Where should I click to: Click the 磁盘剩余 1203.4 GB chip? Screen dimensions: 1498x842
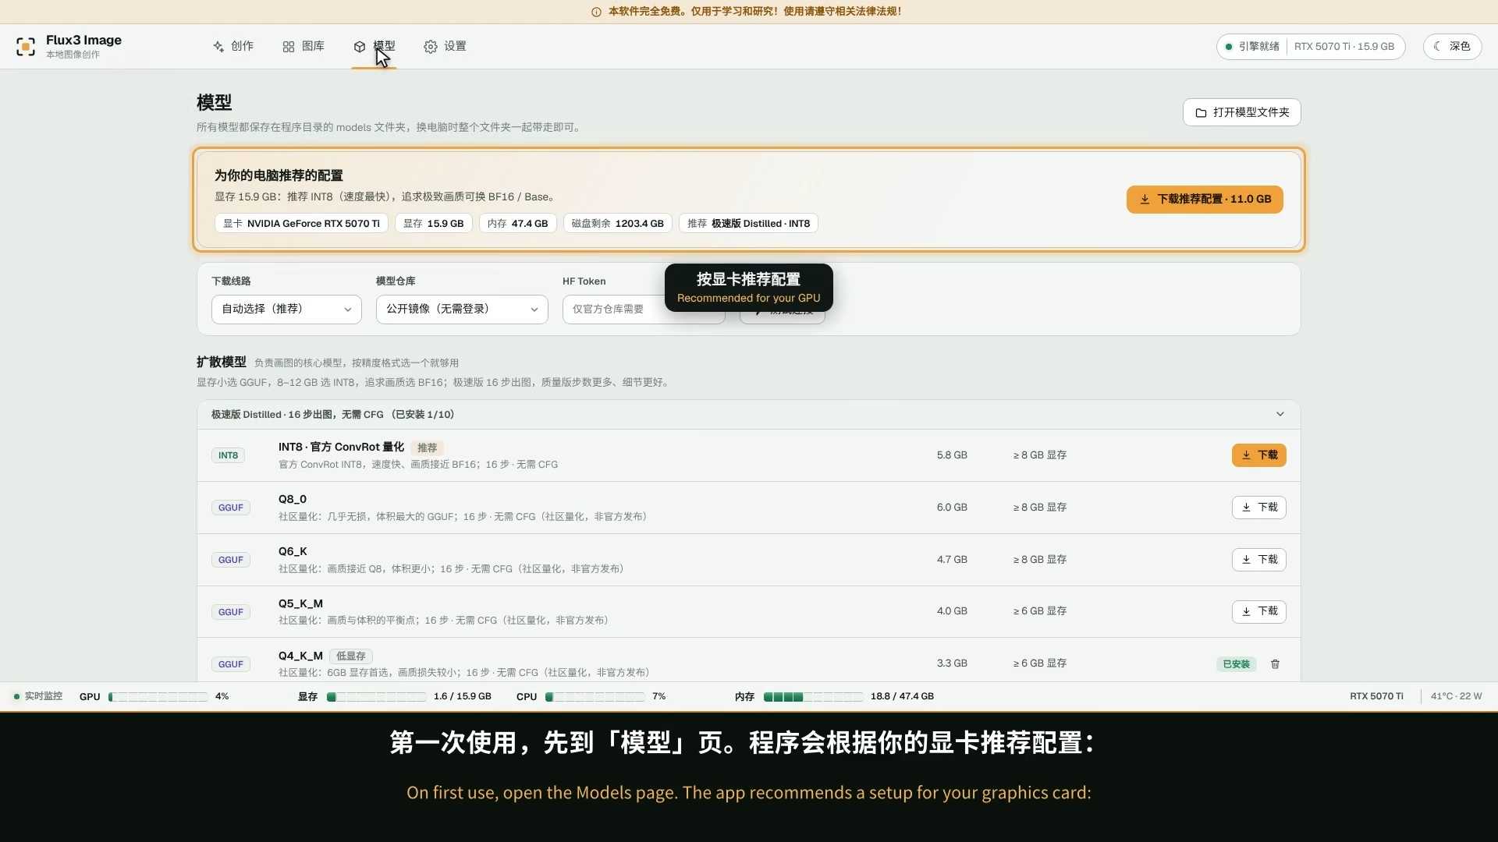pyautogui.click(x=617, y=224)
